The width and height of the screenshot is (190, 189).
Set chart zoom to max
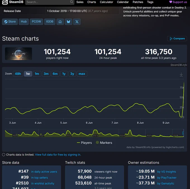(x=82, y=74)
